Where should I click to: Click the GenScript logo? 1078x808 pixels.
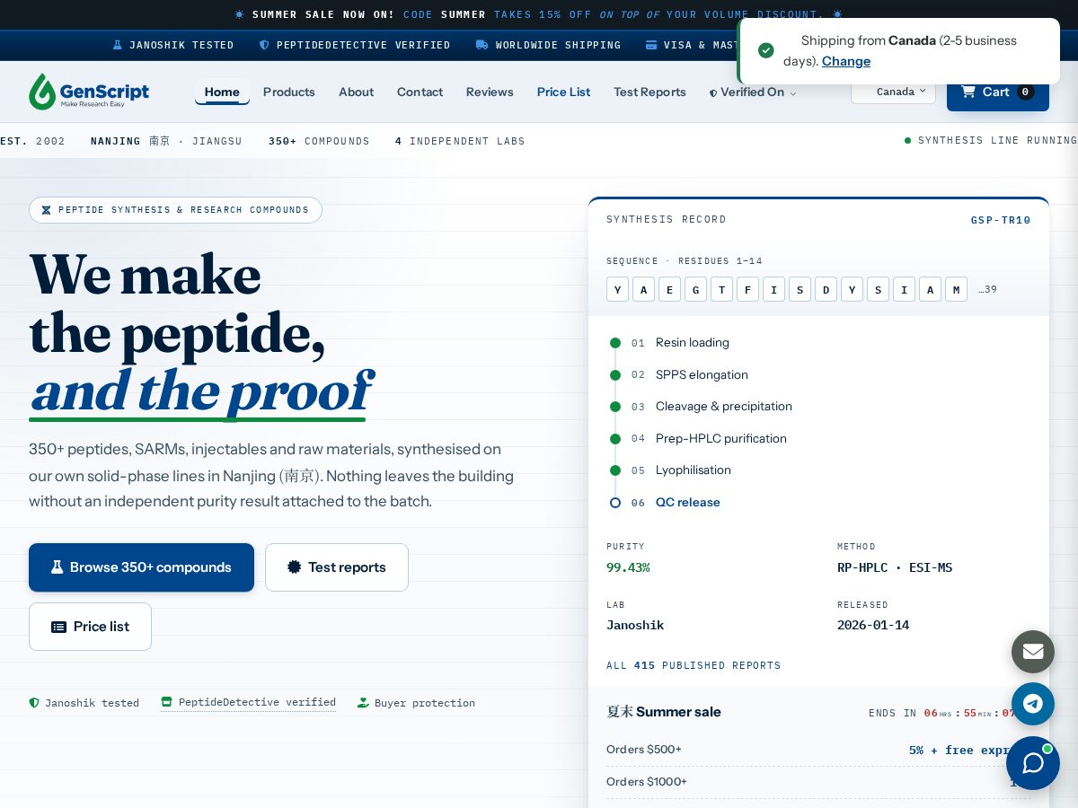[x=89, y=92]
